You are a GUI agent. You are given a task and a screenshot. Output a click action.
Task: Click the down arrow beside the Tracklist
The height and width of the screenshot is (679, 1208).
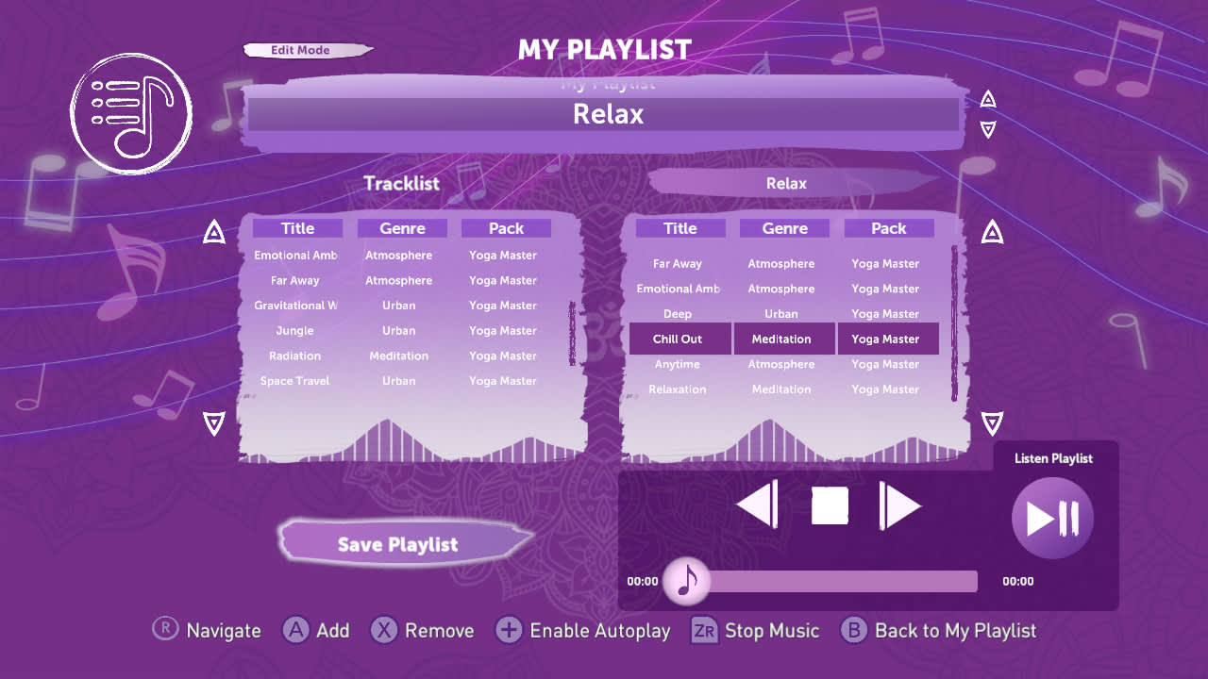[214, 423]
